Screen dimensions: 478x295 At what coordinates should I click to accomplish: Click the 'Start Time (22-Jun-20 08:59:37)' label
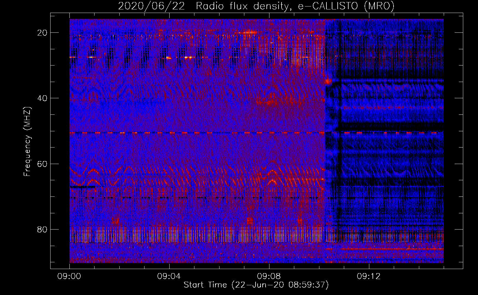(256, 285)
